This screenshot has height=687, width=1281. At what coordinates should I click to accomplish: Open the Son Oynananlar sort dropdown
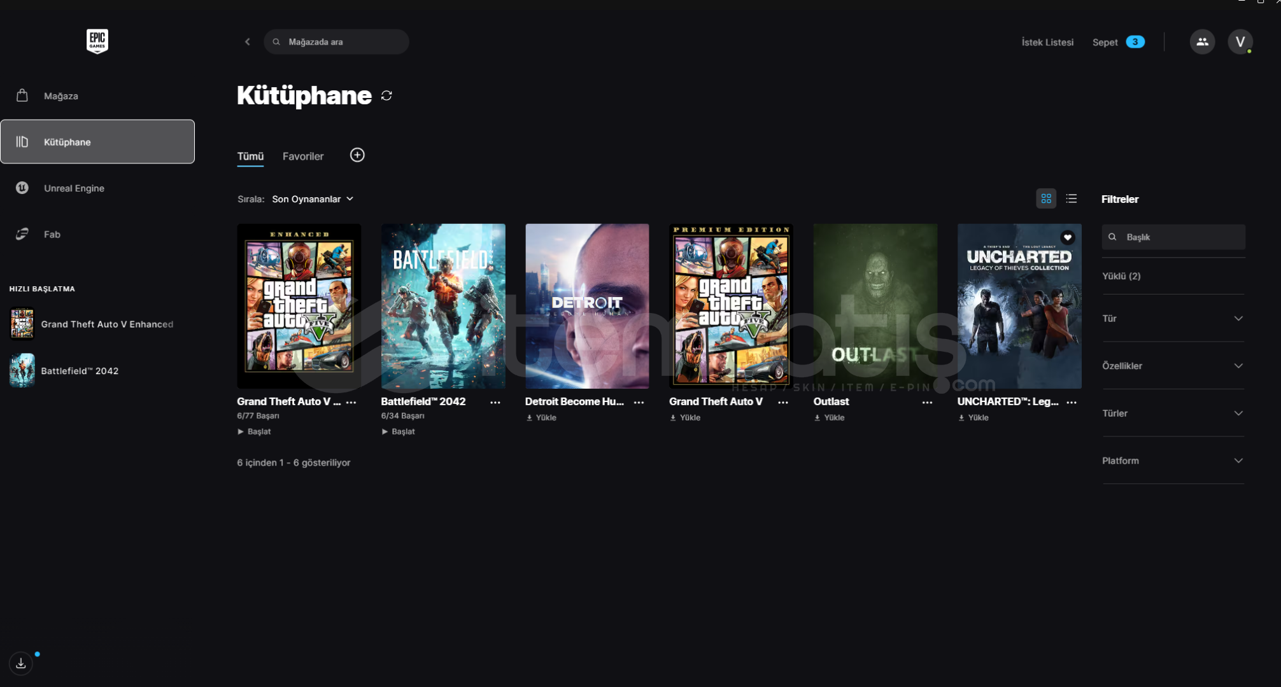pyautogui.click(x=313, y=199)
